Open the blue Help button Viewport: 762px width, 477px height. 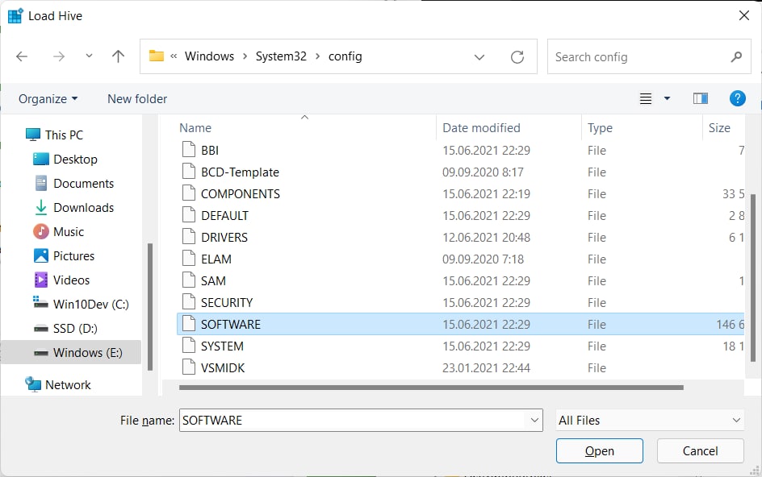[737, 98]
